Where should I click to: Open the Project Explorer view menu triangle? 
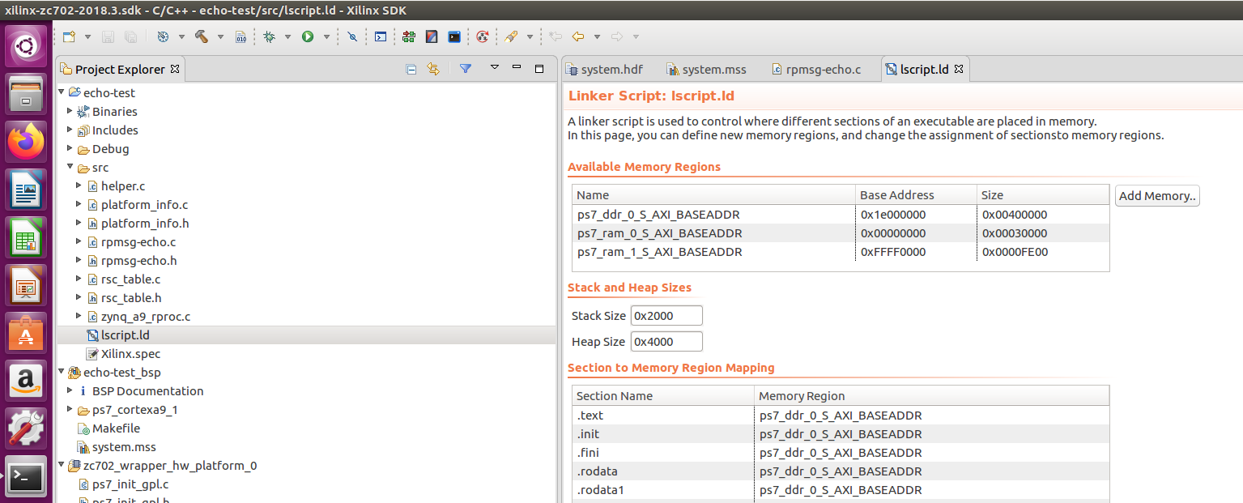pyautogui.click(x=495, y=67)
